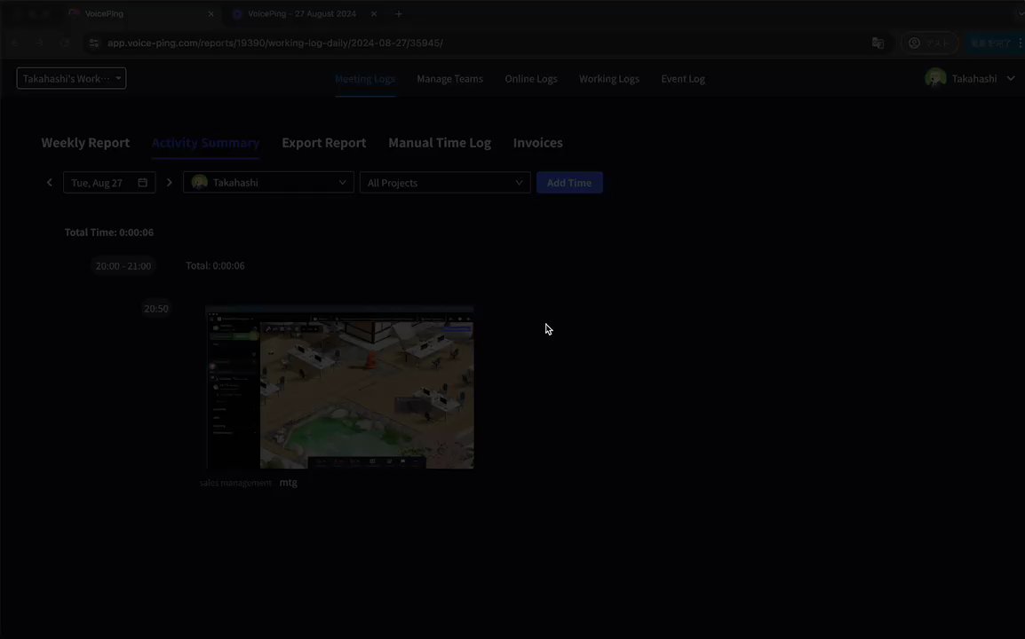Click the sales management project label
The width and height of the screenshot is (1025, 639).
pyautogui.click(x=235, y=482)
